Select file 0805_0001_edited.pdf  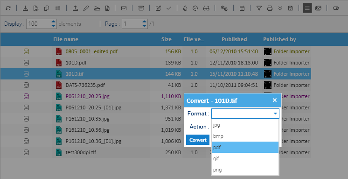pyautogui.click(x=91, y=51)
